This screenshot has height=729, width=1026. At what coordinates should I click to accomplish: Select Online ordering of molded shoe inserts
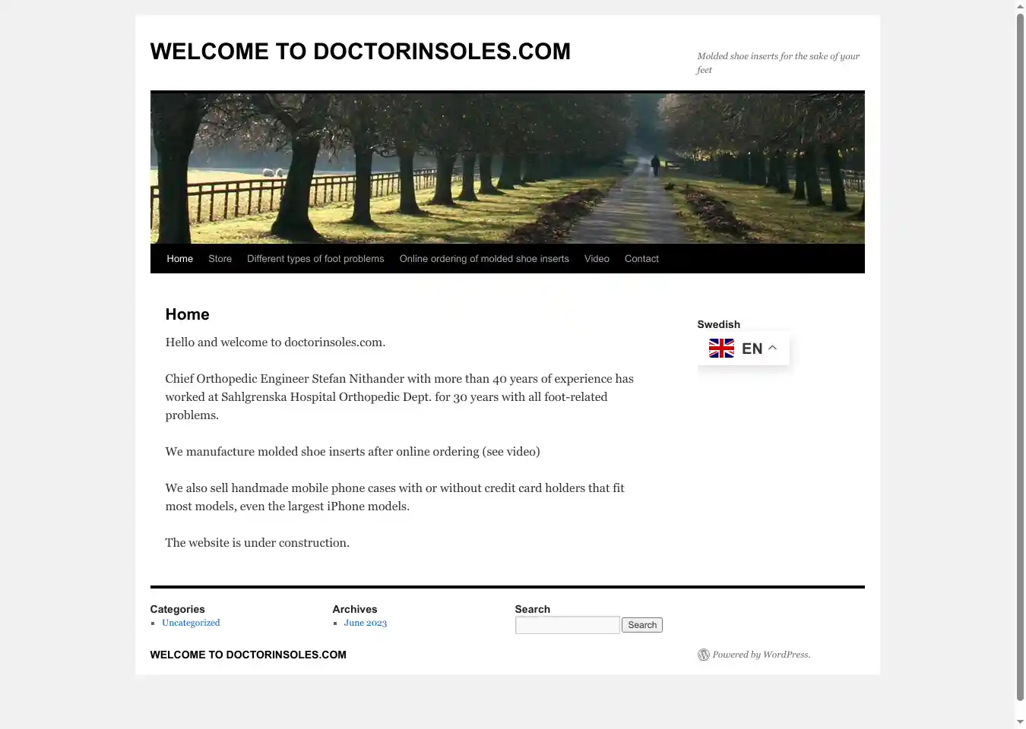pyautogui.click(x=484, y=259)
